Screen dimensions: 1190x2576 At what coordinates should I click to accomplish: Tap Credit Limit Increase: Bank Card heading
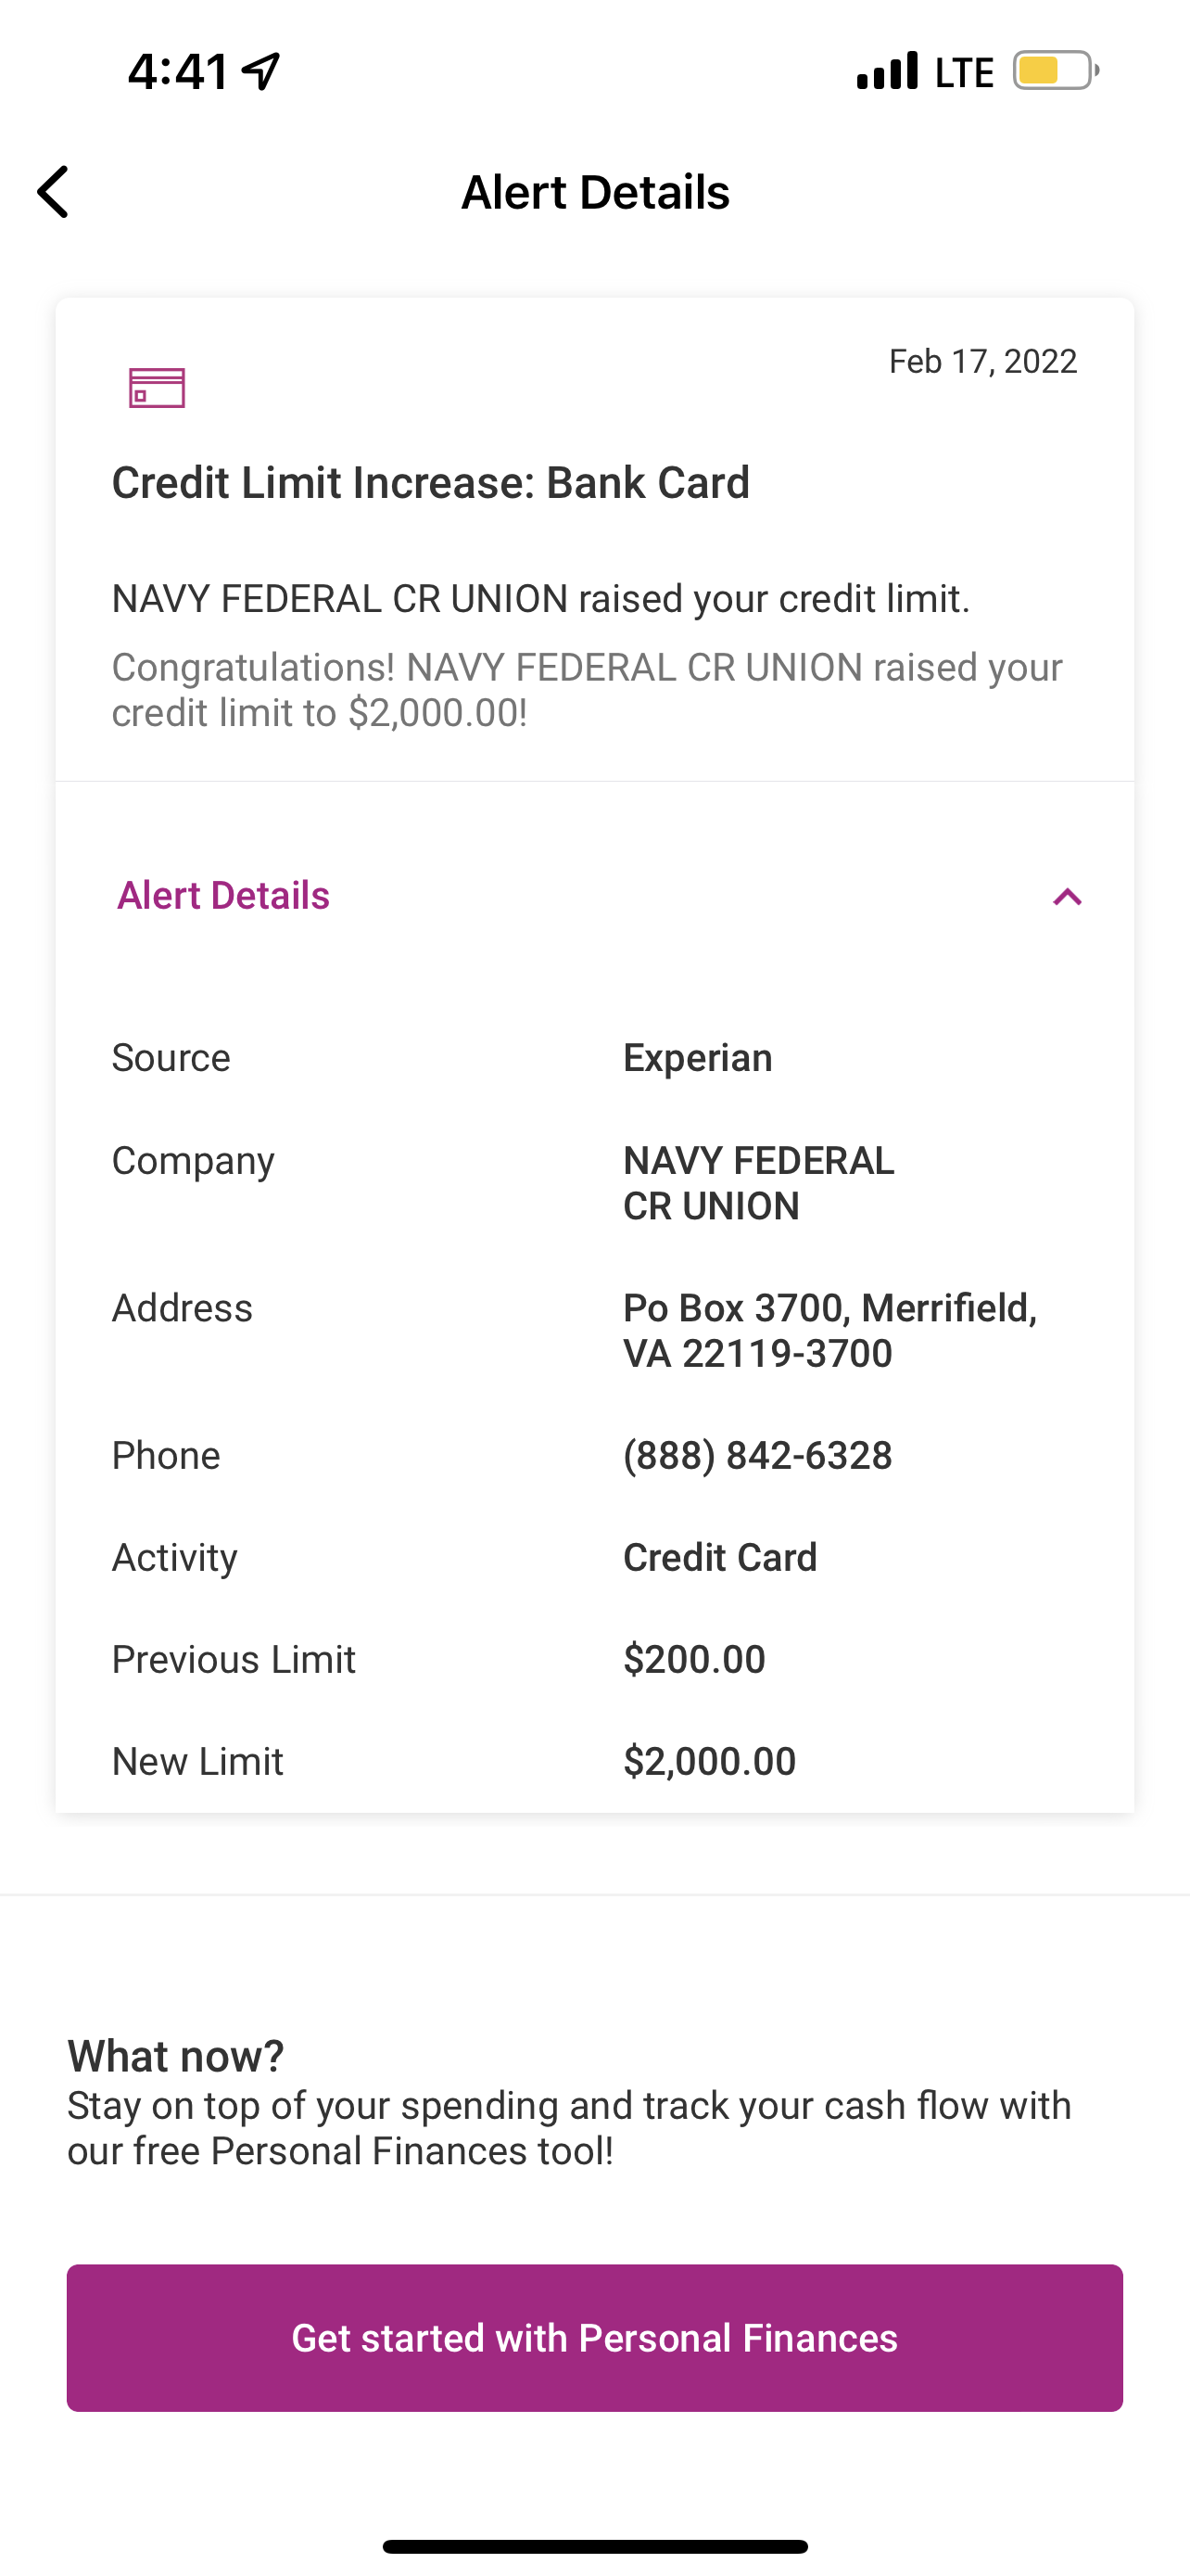431,483
